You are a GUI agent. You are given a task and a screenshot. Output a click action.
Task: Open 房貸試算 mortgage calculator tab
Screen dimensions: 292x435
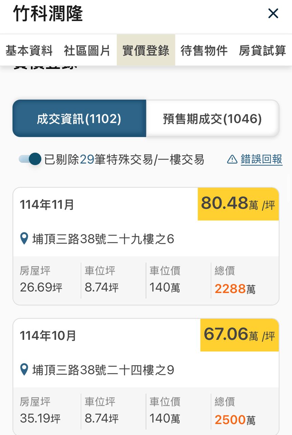coord(262,51)
